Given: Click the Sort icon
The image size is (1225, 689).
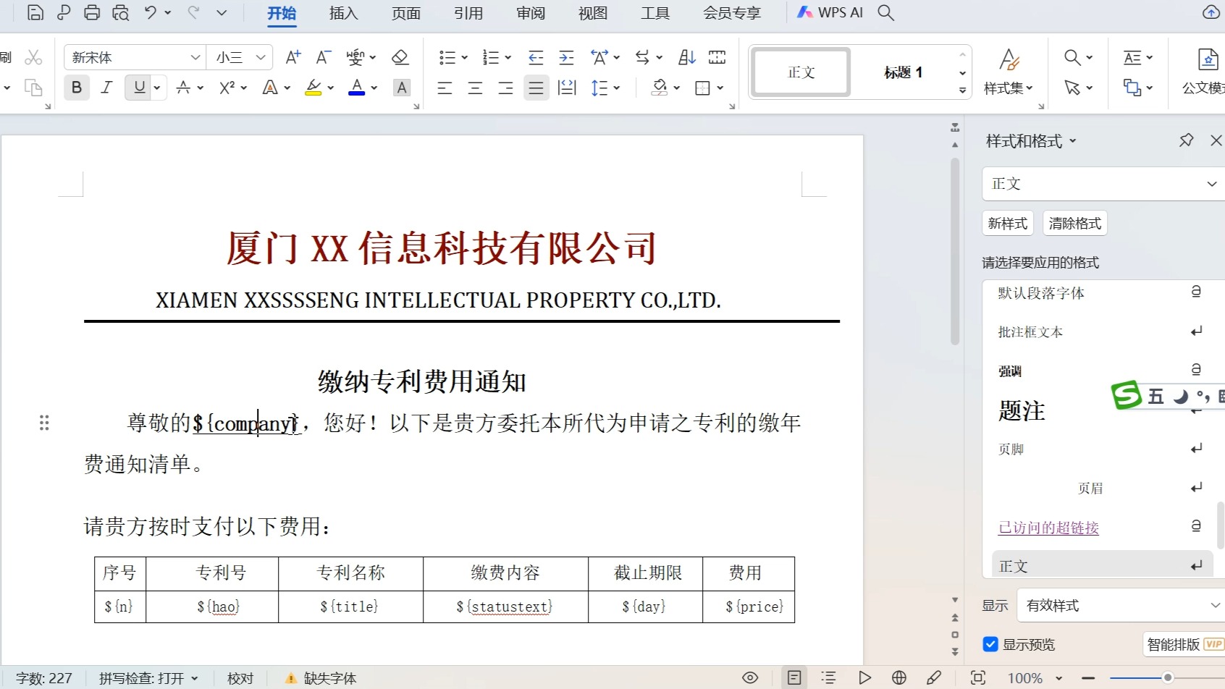Looking at the screenshot, I should [x=687, y=57].
